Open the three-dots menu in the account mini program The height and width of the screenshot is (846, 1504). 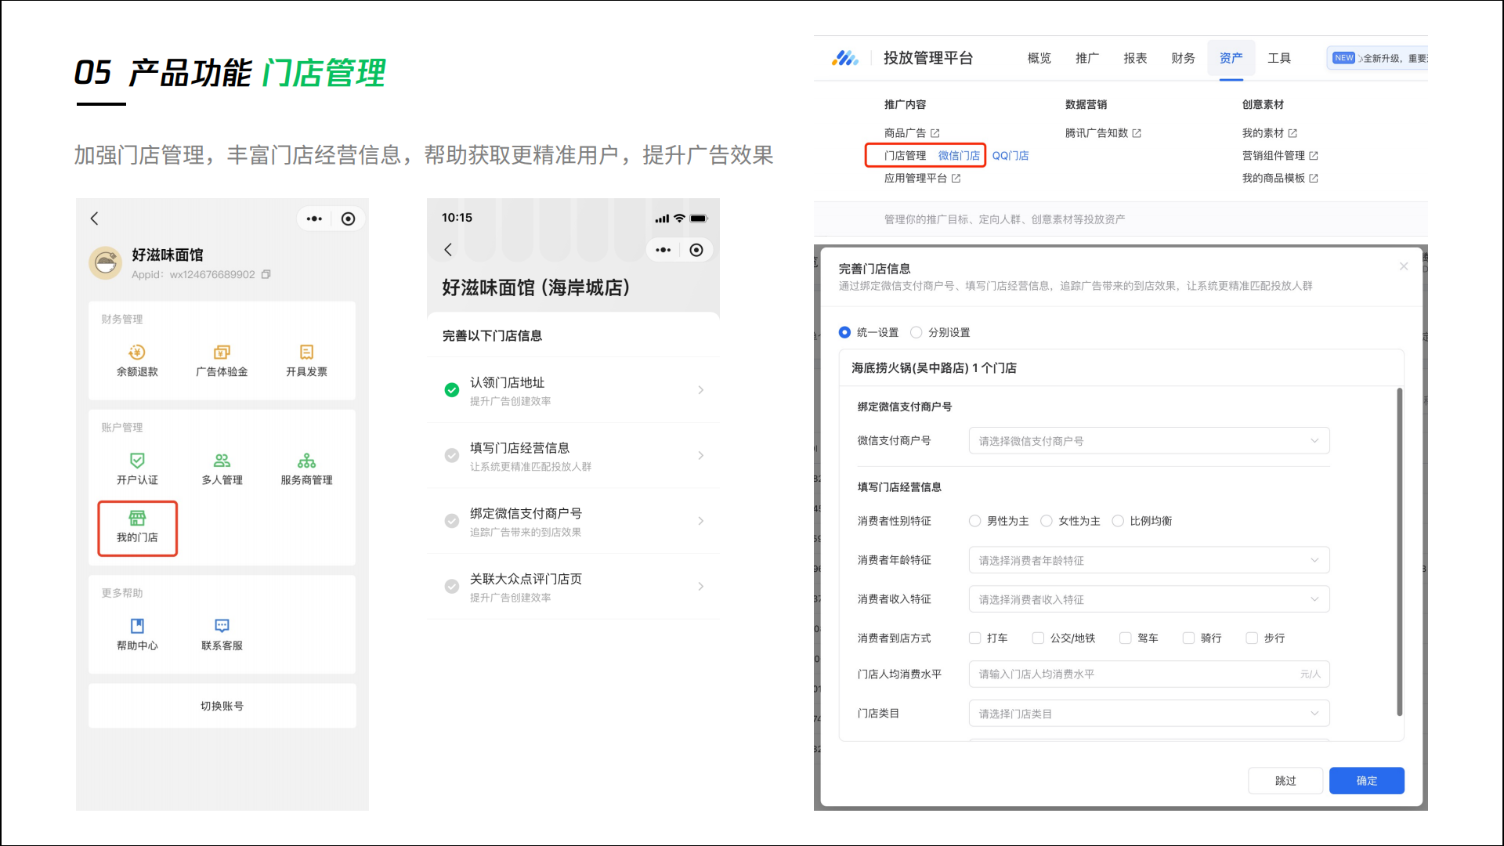[314, 219]
